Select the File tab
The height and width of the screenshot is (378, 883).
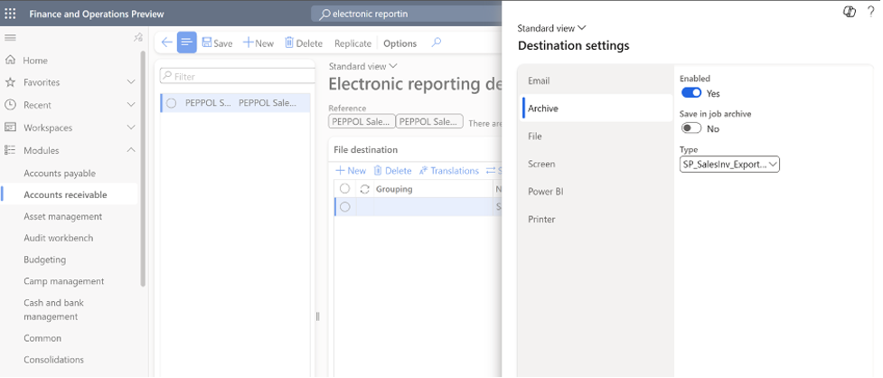(596, 137)
